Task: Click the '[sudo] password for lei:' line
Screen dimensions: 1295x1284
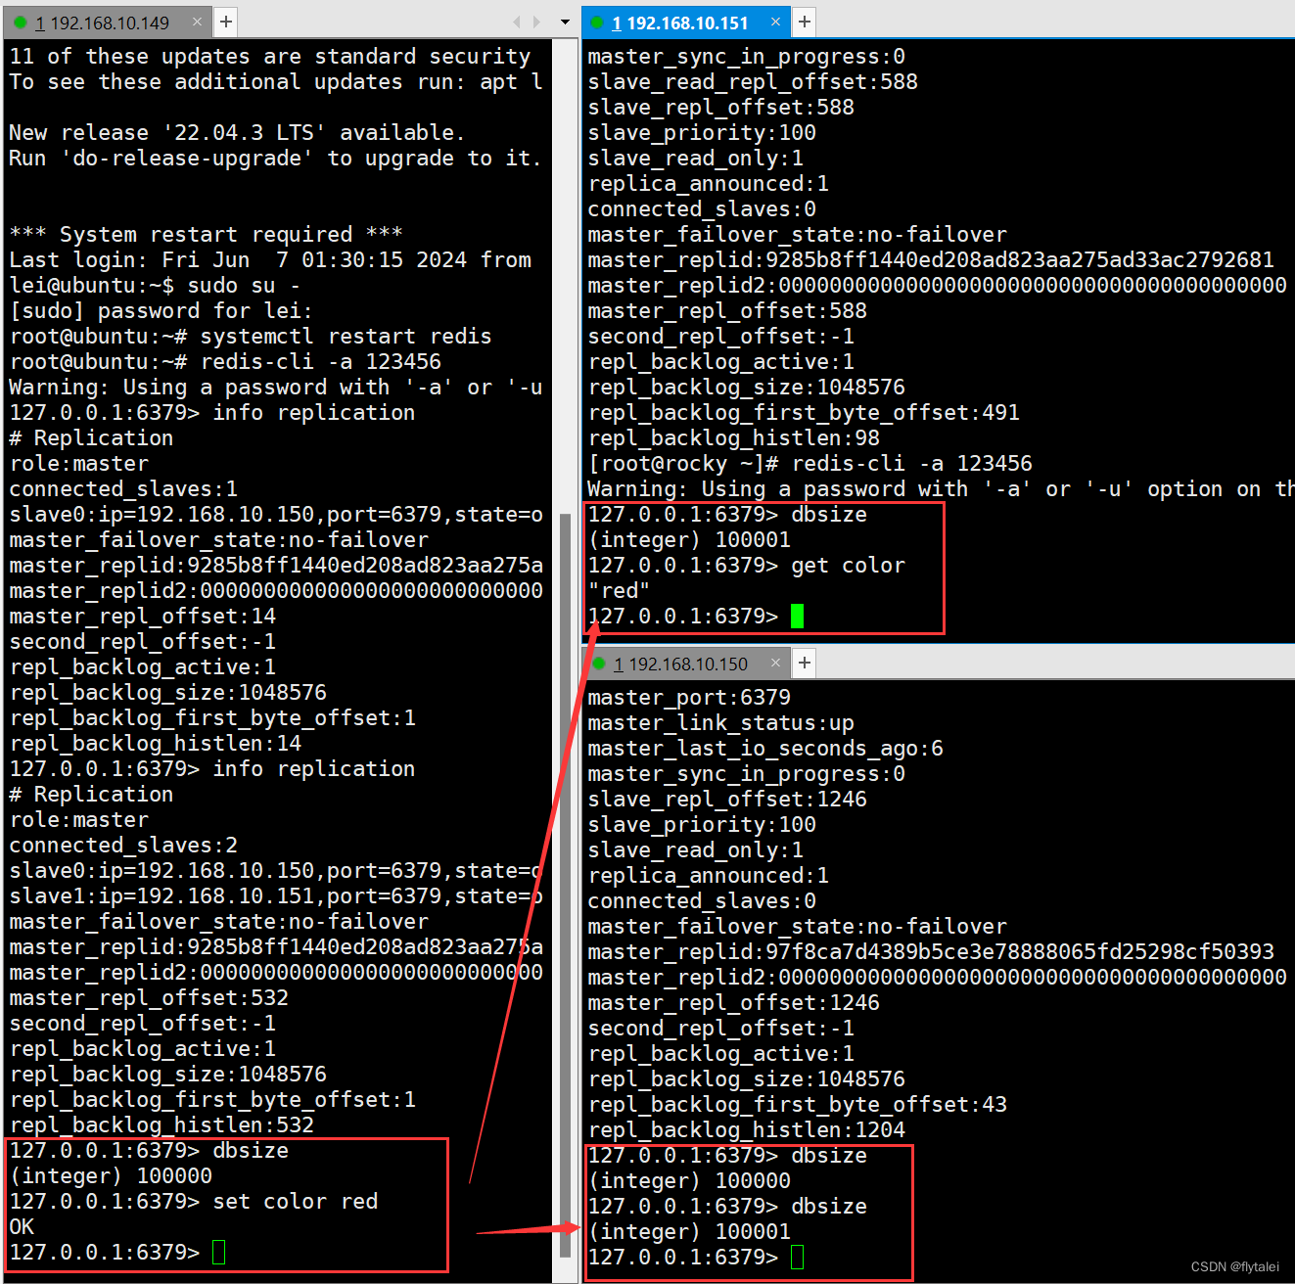Action: [x=161, y=310]
